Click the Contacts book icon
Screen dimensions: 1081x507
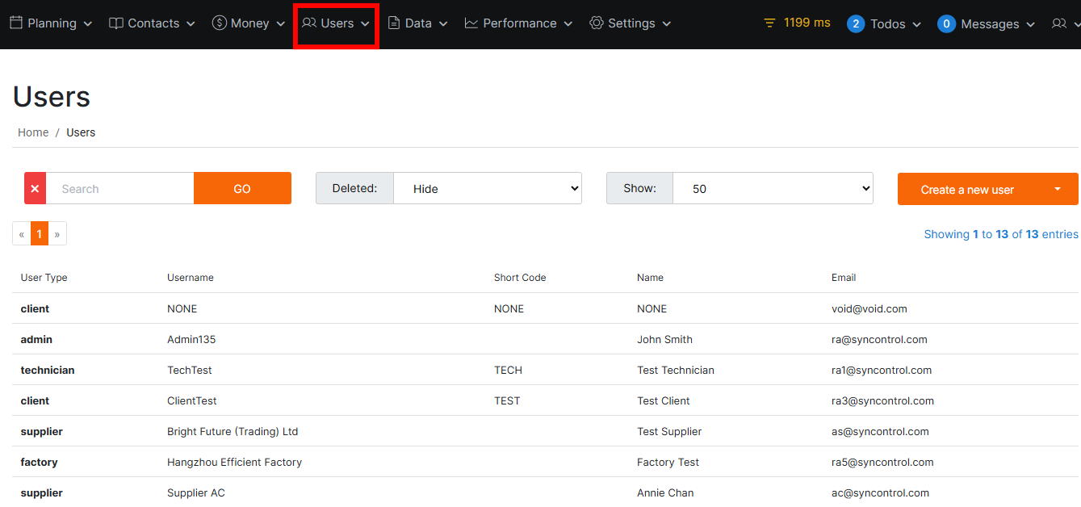[116, 23]
